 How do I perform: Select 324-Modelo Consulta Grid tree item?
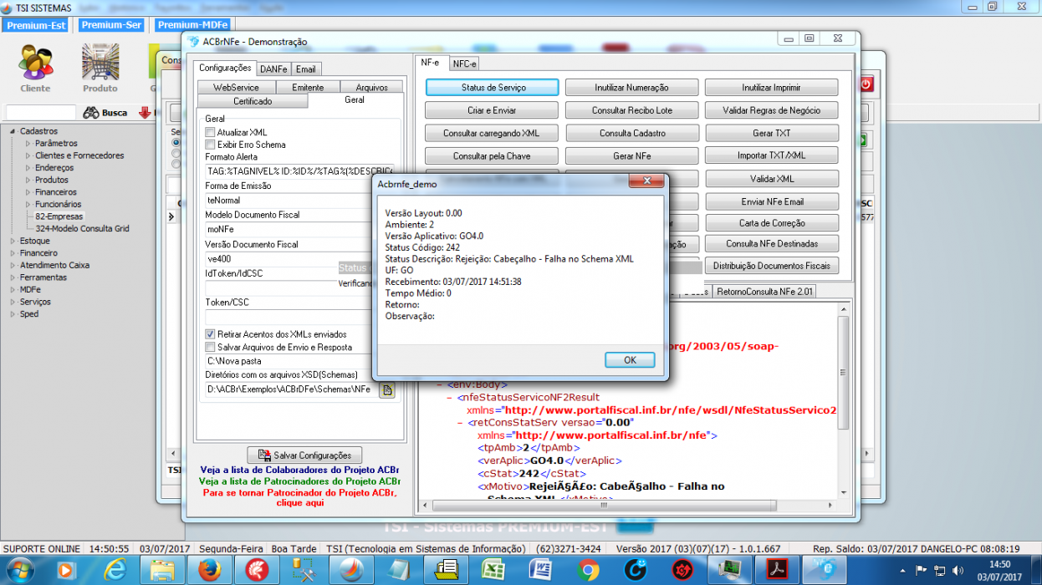click(x=82, y=228)
